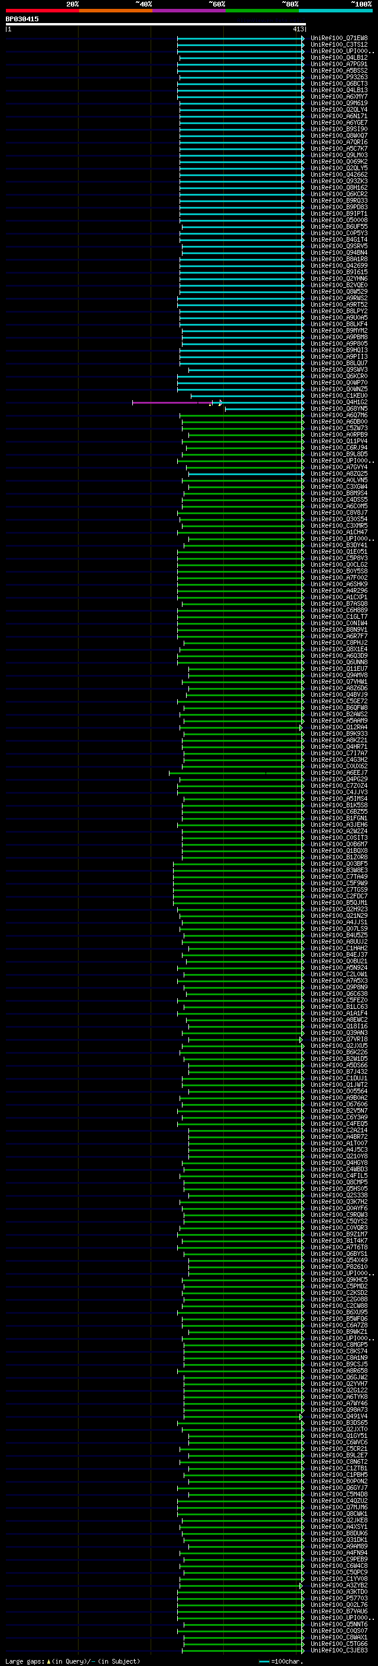The width and height of the screenshot is (378, 1666).
Task: Click entry UniRef100_A6Q7M6
Action: 339,415
